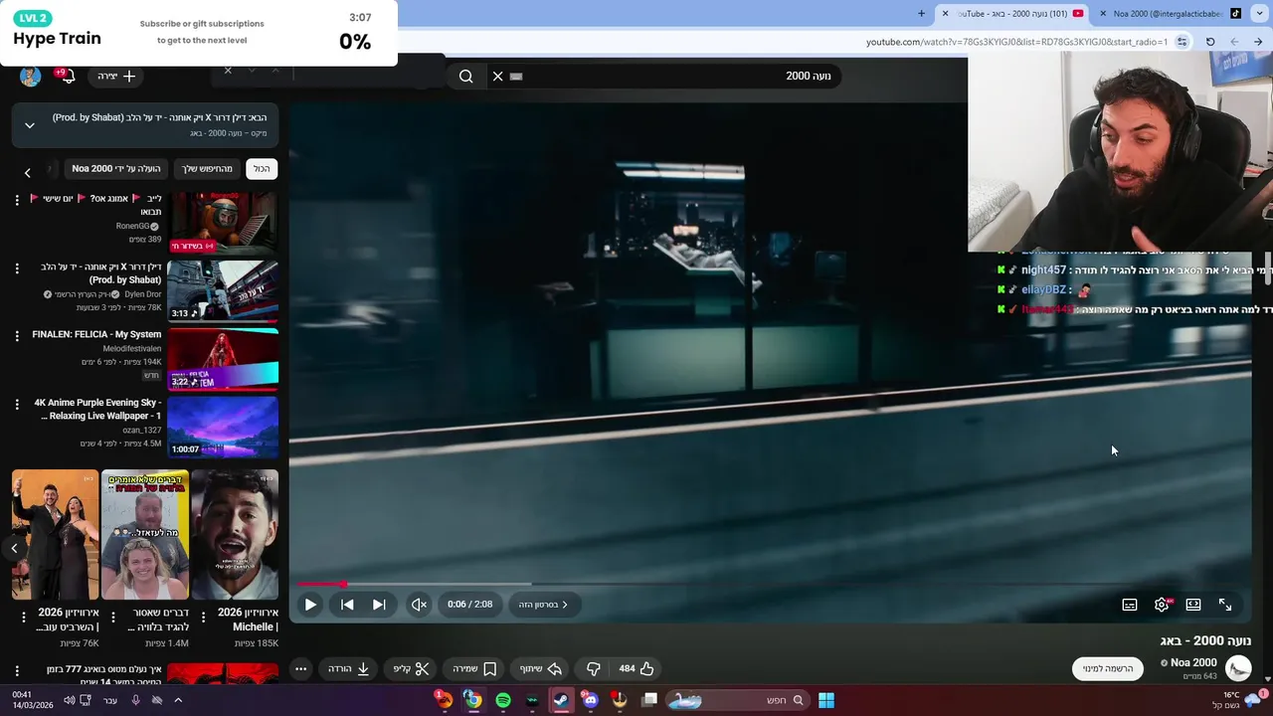Subscribe to Noa 2000 channel
The width and height of the screenshot is (1273, 716).
[1108, 669]
